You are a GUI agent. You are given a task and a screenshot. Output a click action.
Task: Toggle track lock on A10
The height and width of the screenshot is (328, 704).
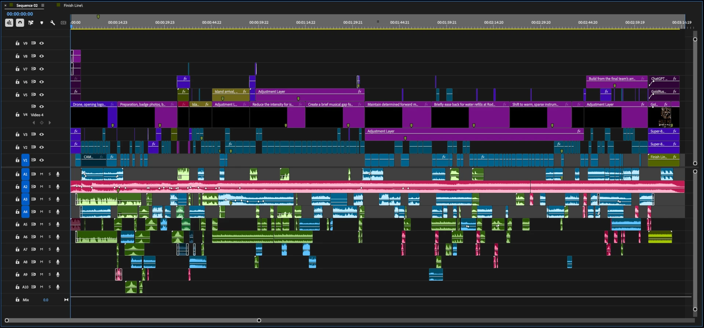17,287
